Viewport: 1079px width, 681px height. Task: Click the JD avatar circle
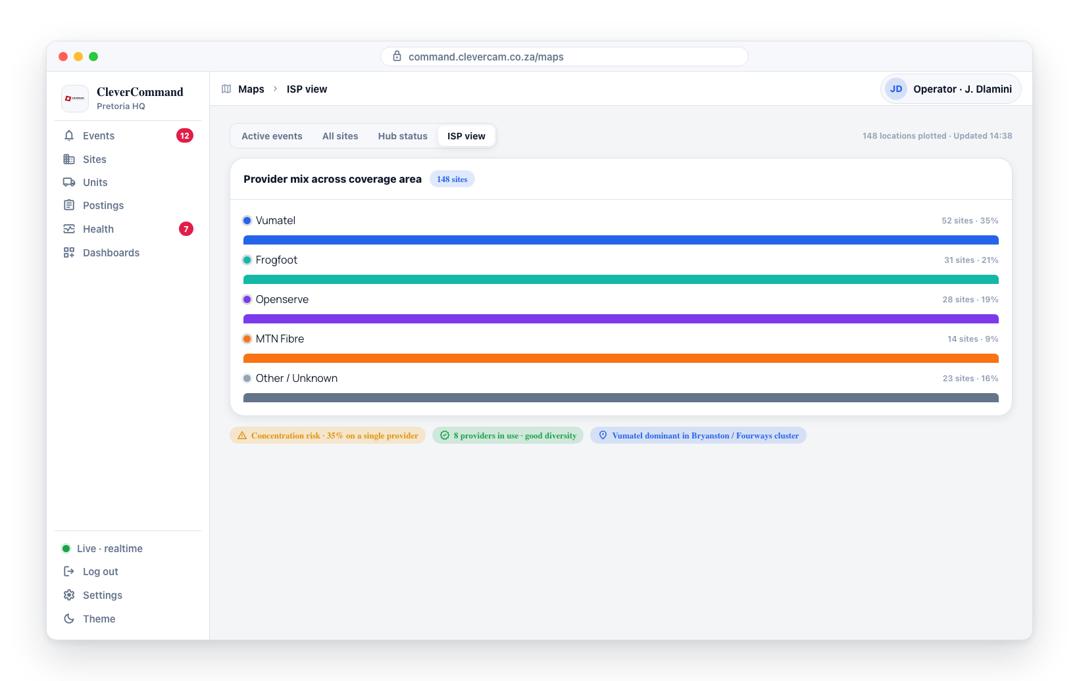point(896,89)
